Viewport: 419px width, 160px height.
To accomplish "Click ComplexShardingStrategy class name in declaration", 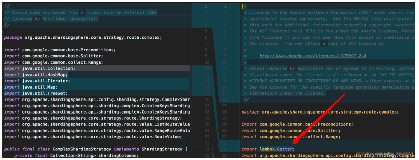I will (x=82, y=149).
